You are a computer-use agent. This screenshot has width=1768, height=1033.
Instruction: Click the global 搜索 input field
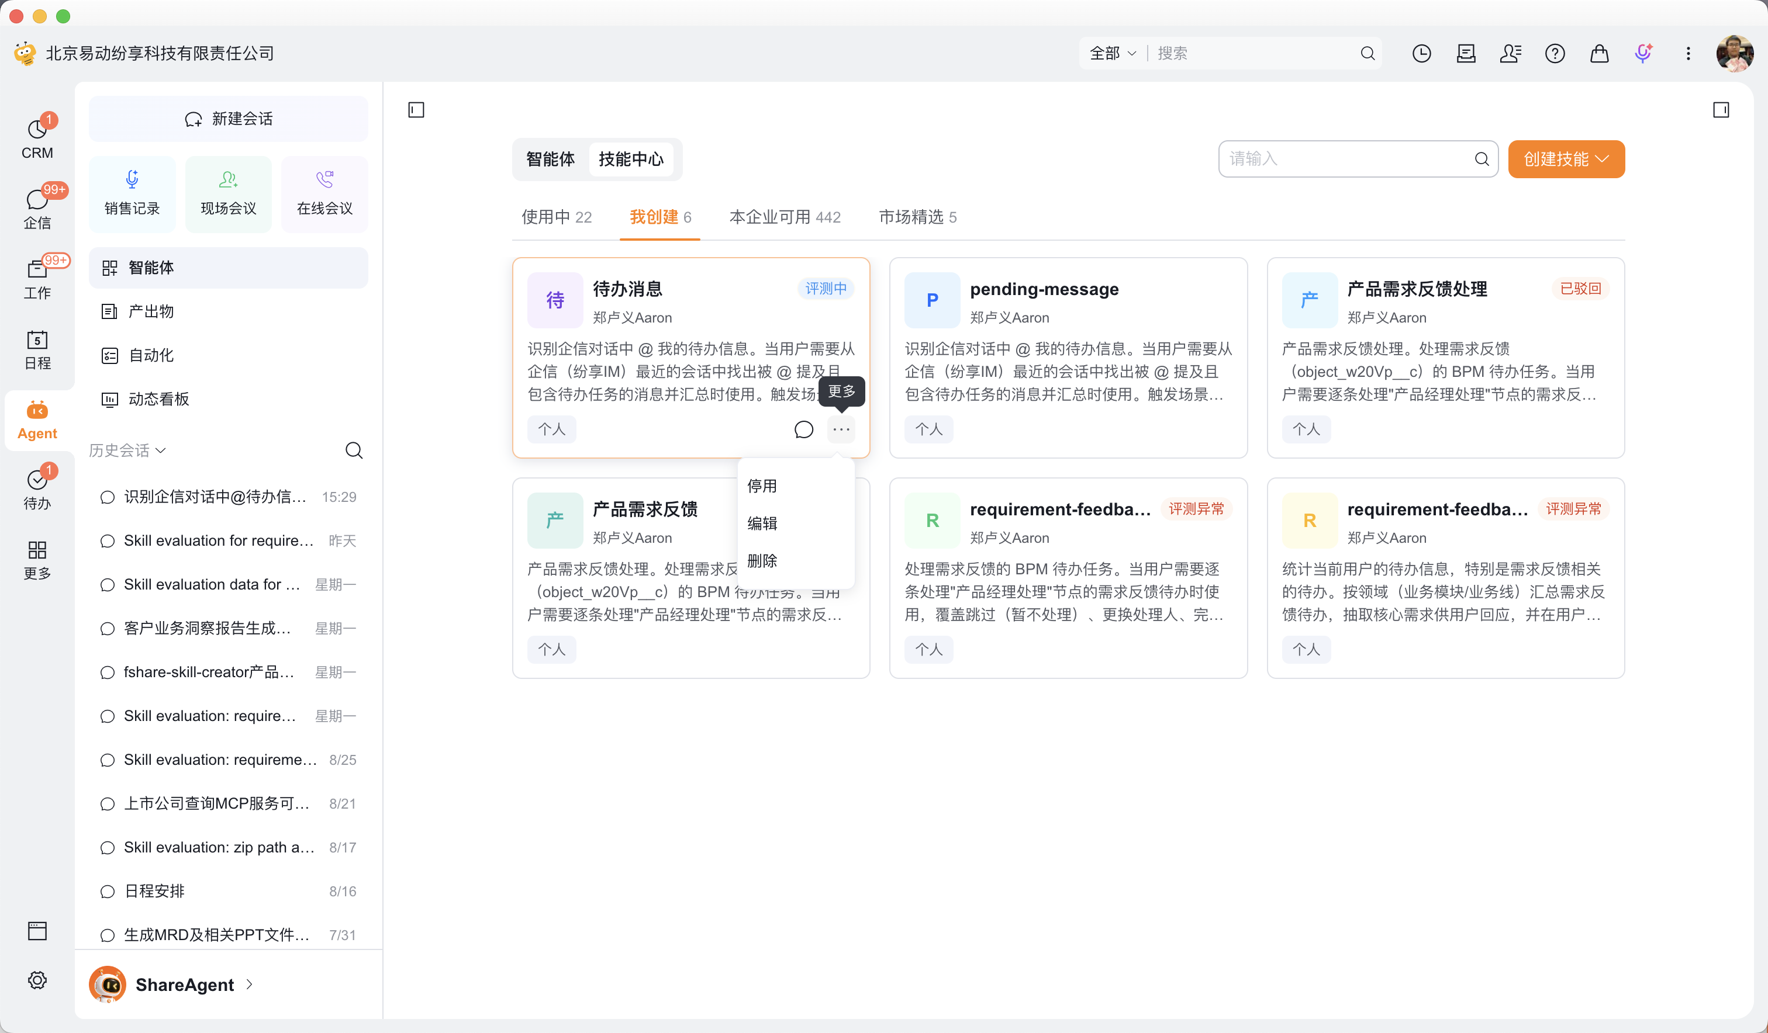coord(1256,53)
